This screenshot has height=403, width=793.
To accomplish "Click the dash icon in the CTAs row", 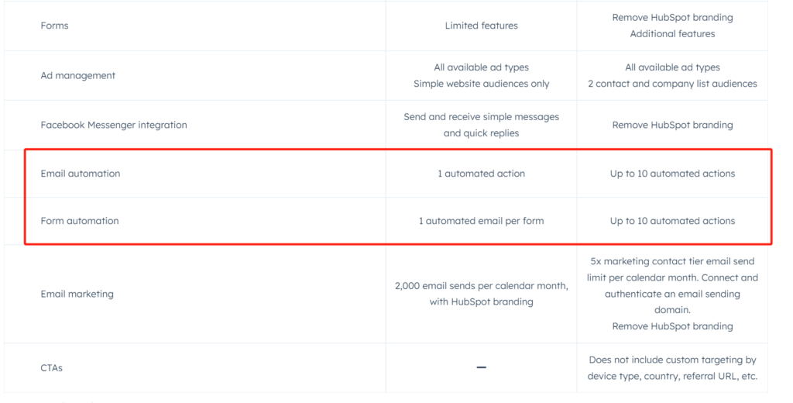I will 481,367.
